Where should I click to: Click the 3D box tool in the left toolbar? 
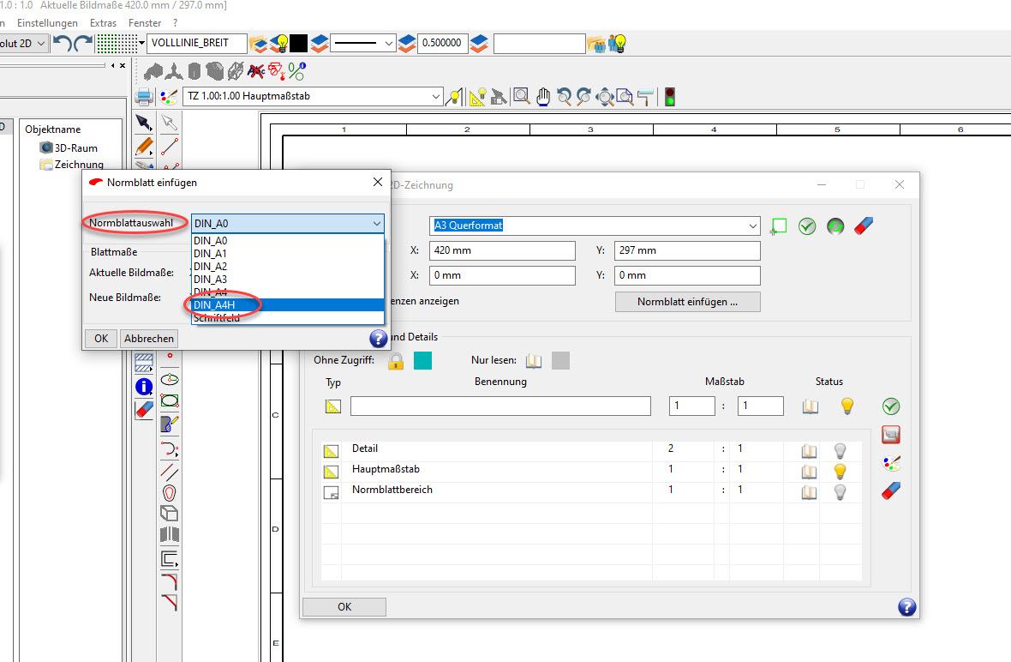[169, 514]
